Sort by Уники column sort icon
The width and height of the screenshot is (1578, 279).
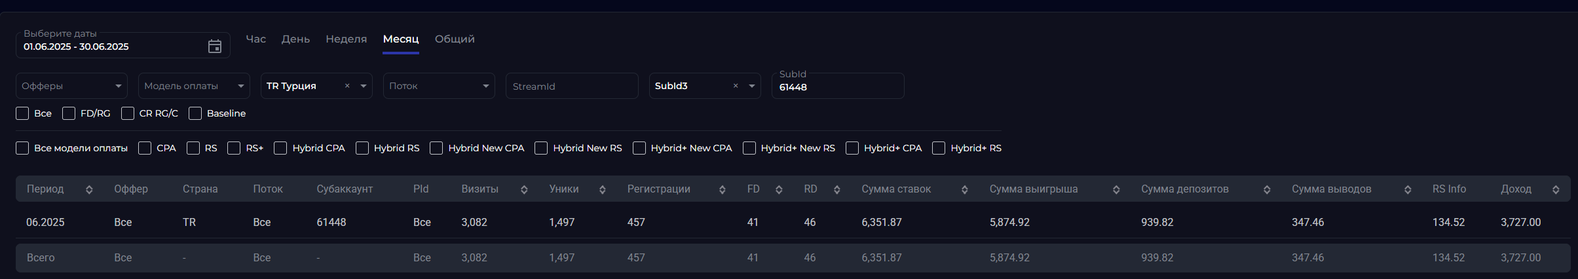[x=602, y=189]
